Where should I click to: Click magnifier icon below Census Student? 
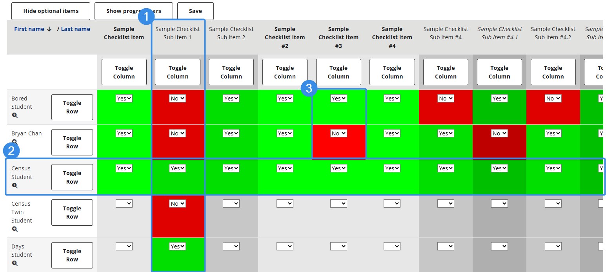[x=15, y=186]
